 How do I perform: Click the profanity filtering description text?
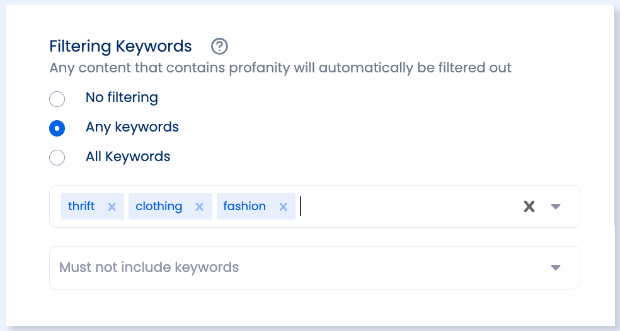click(280, 68)
